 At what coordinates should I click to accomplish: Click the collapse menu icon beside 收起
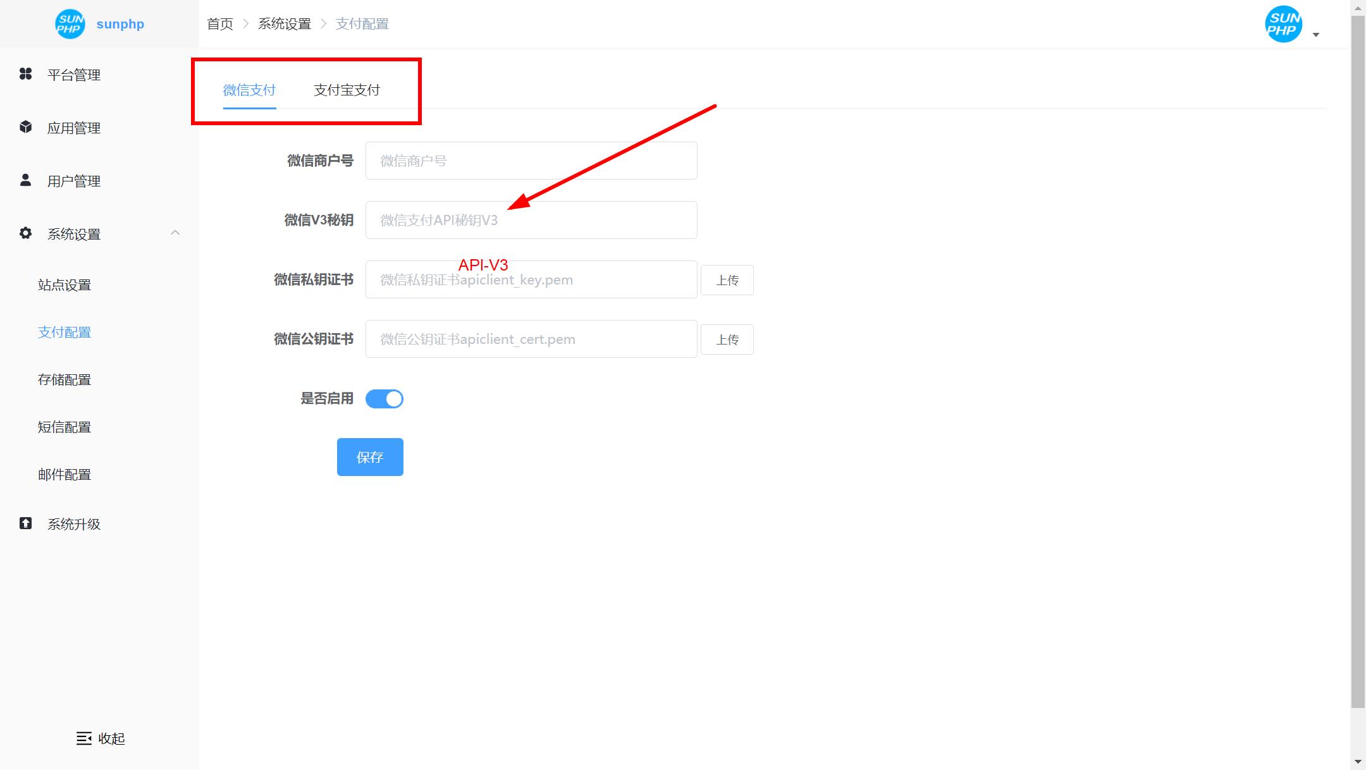[x=84, y=738]
